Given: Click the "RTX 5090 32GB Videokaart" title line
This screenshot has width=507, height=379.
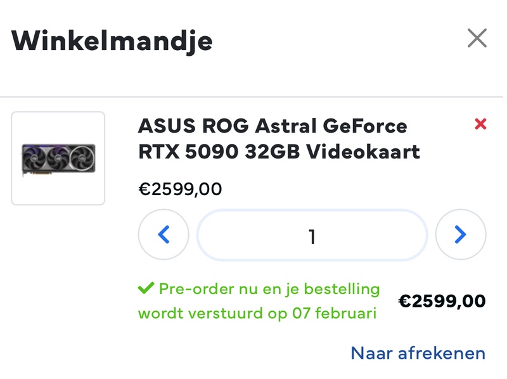Looking at the screenshot, I should [x=279, y=152].
